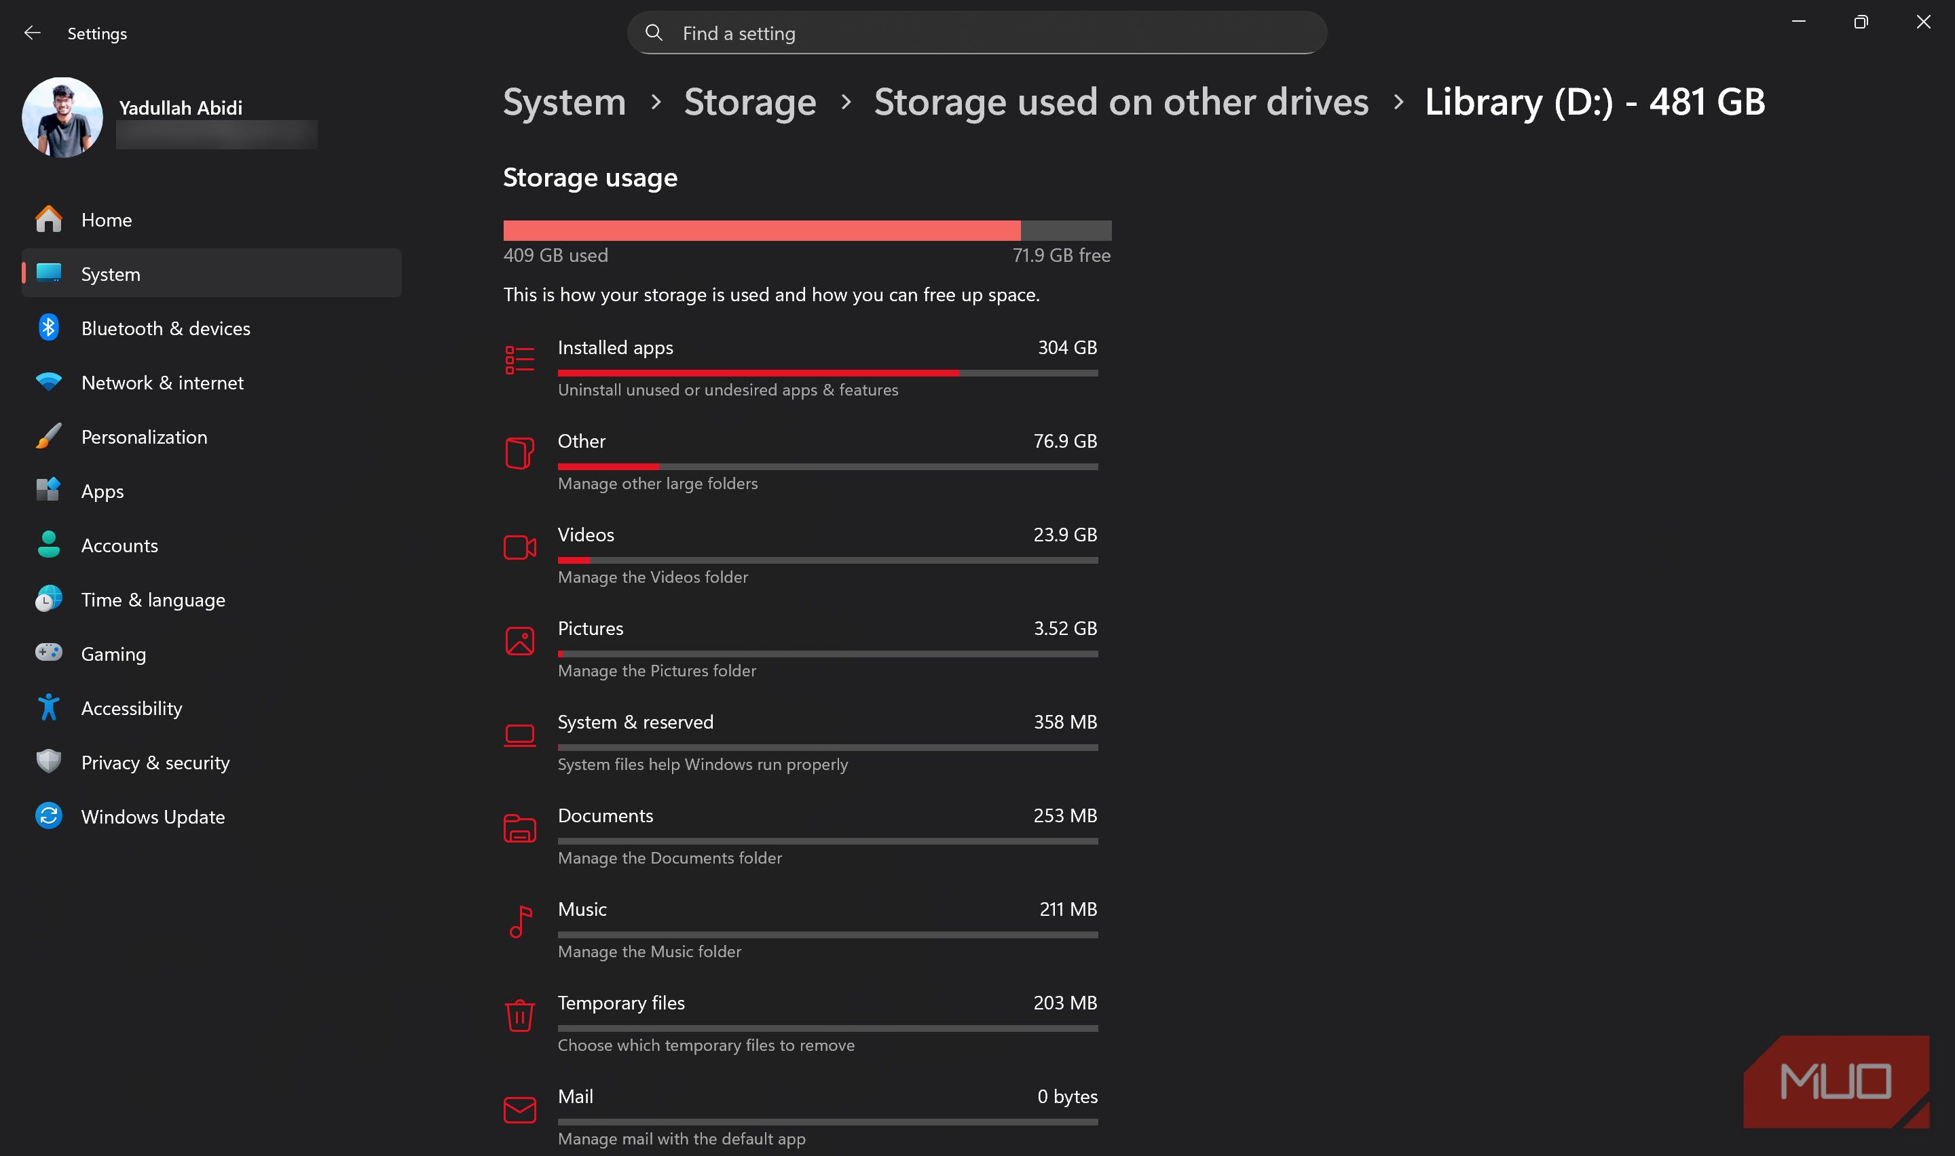Click Manage mail with the default app

(682, 1138)
